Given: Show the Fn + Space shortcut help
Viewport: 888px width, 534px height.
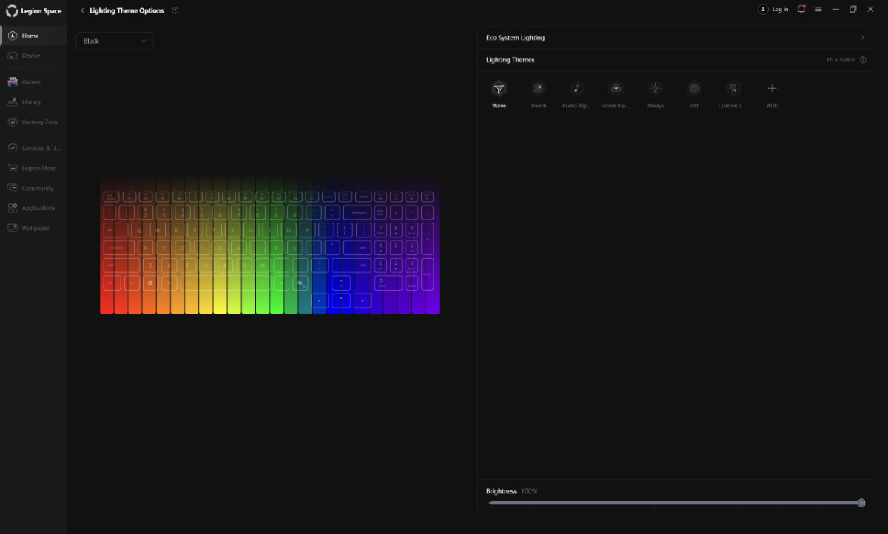Looking at the screenshot, I should (x=863, y=60).
